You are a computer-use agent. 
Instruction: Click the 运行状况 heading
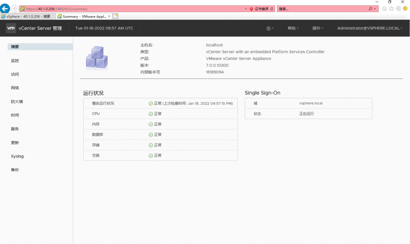coord(93,93)
